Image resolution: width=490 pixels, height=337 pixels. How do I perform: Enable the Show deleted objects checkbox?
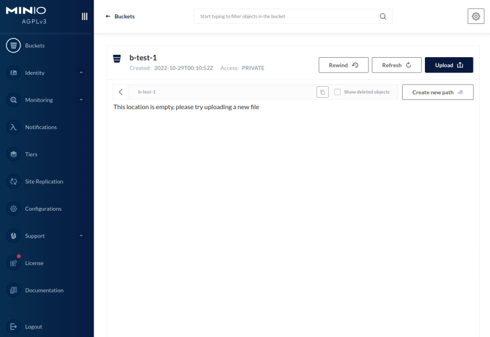[x=338, y=92]
